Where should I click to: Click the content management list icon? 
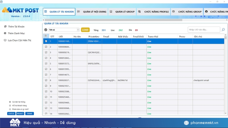click(x=79, y=11)
